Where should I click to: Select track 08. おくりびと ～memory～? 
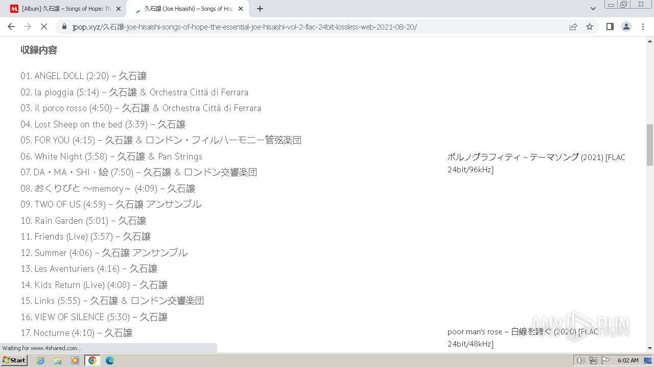(108, 189)
